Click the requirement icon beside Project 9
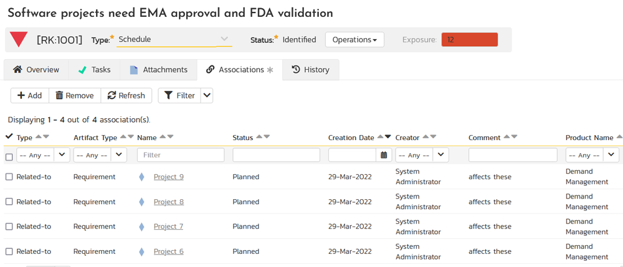The width and height of the screenshot is (623, 267). pos(141,177)
